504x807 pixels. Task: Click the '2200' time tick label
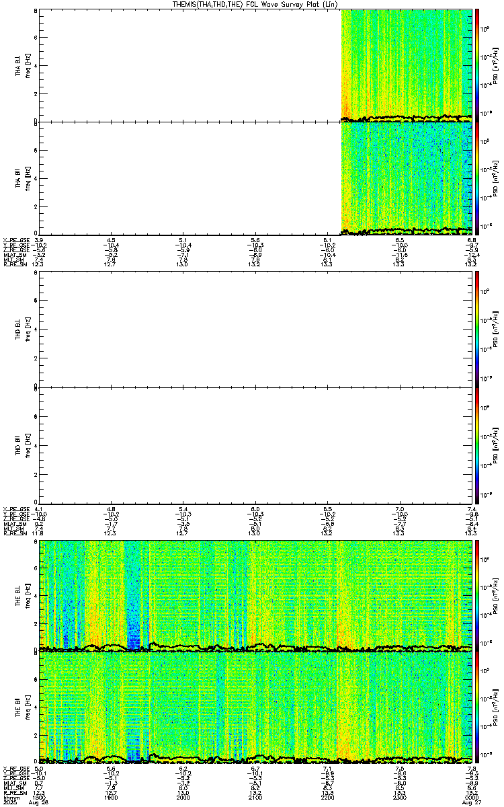(327, 798)
